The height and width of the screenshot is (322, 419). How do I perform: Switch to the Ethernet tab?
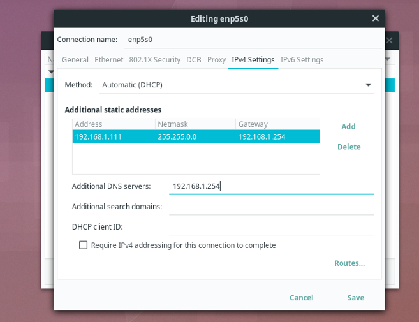tap(109, 59)
